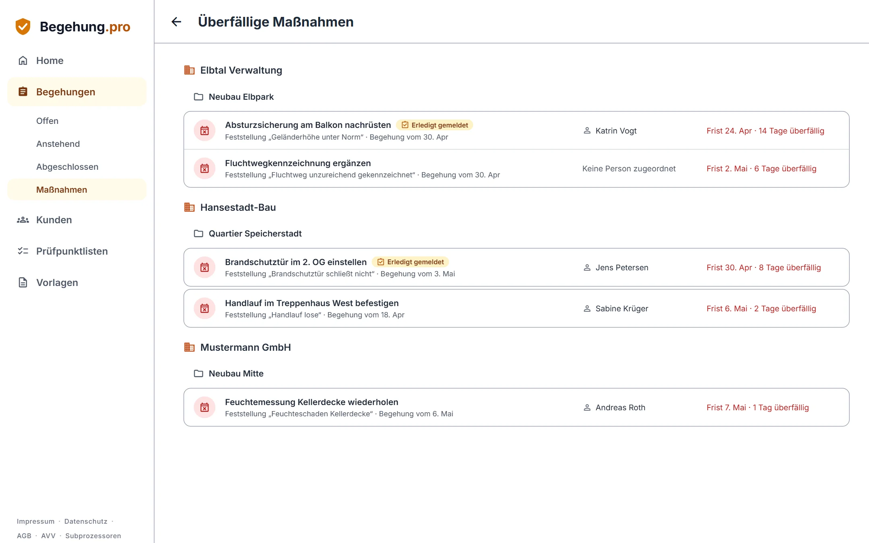
Task: Select the Maßnahmen submenu item
Action: click(77, 189)
